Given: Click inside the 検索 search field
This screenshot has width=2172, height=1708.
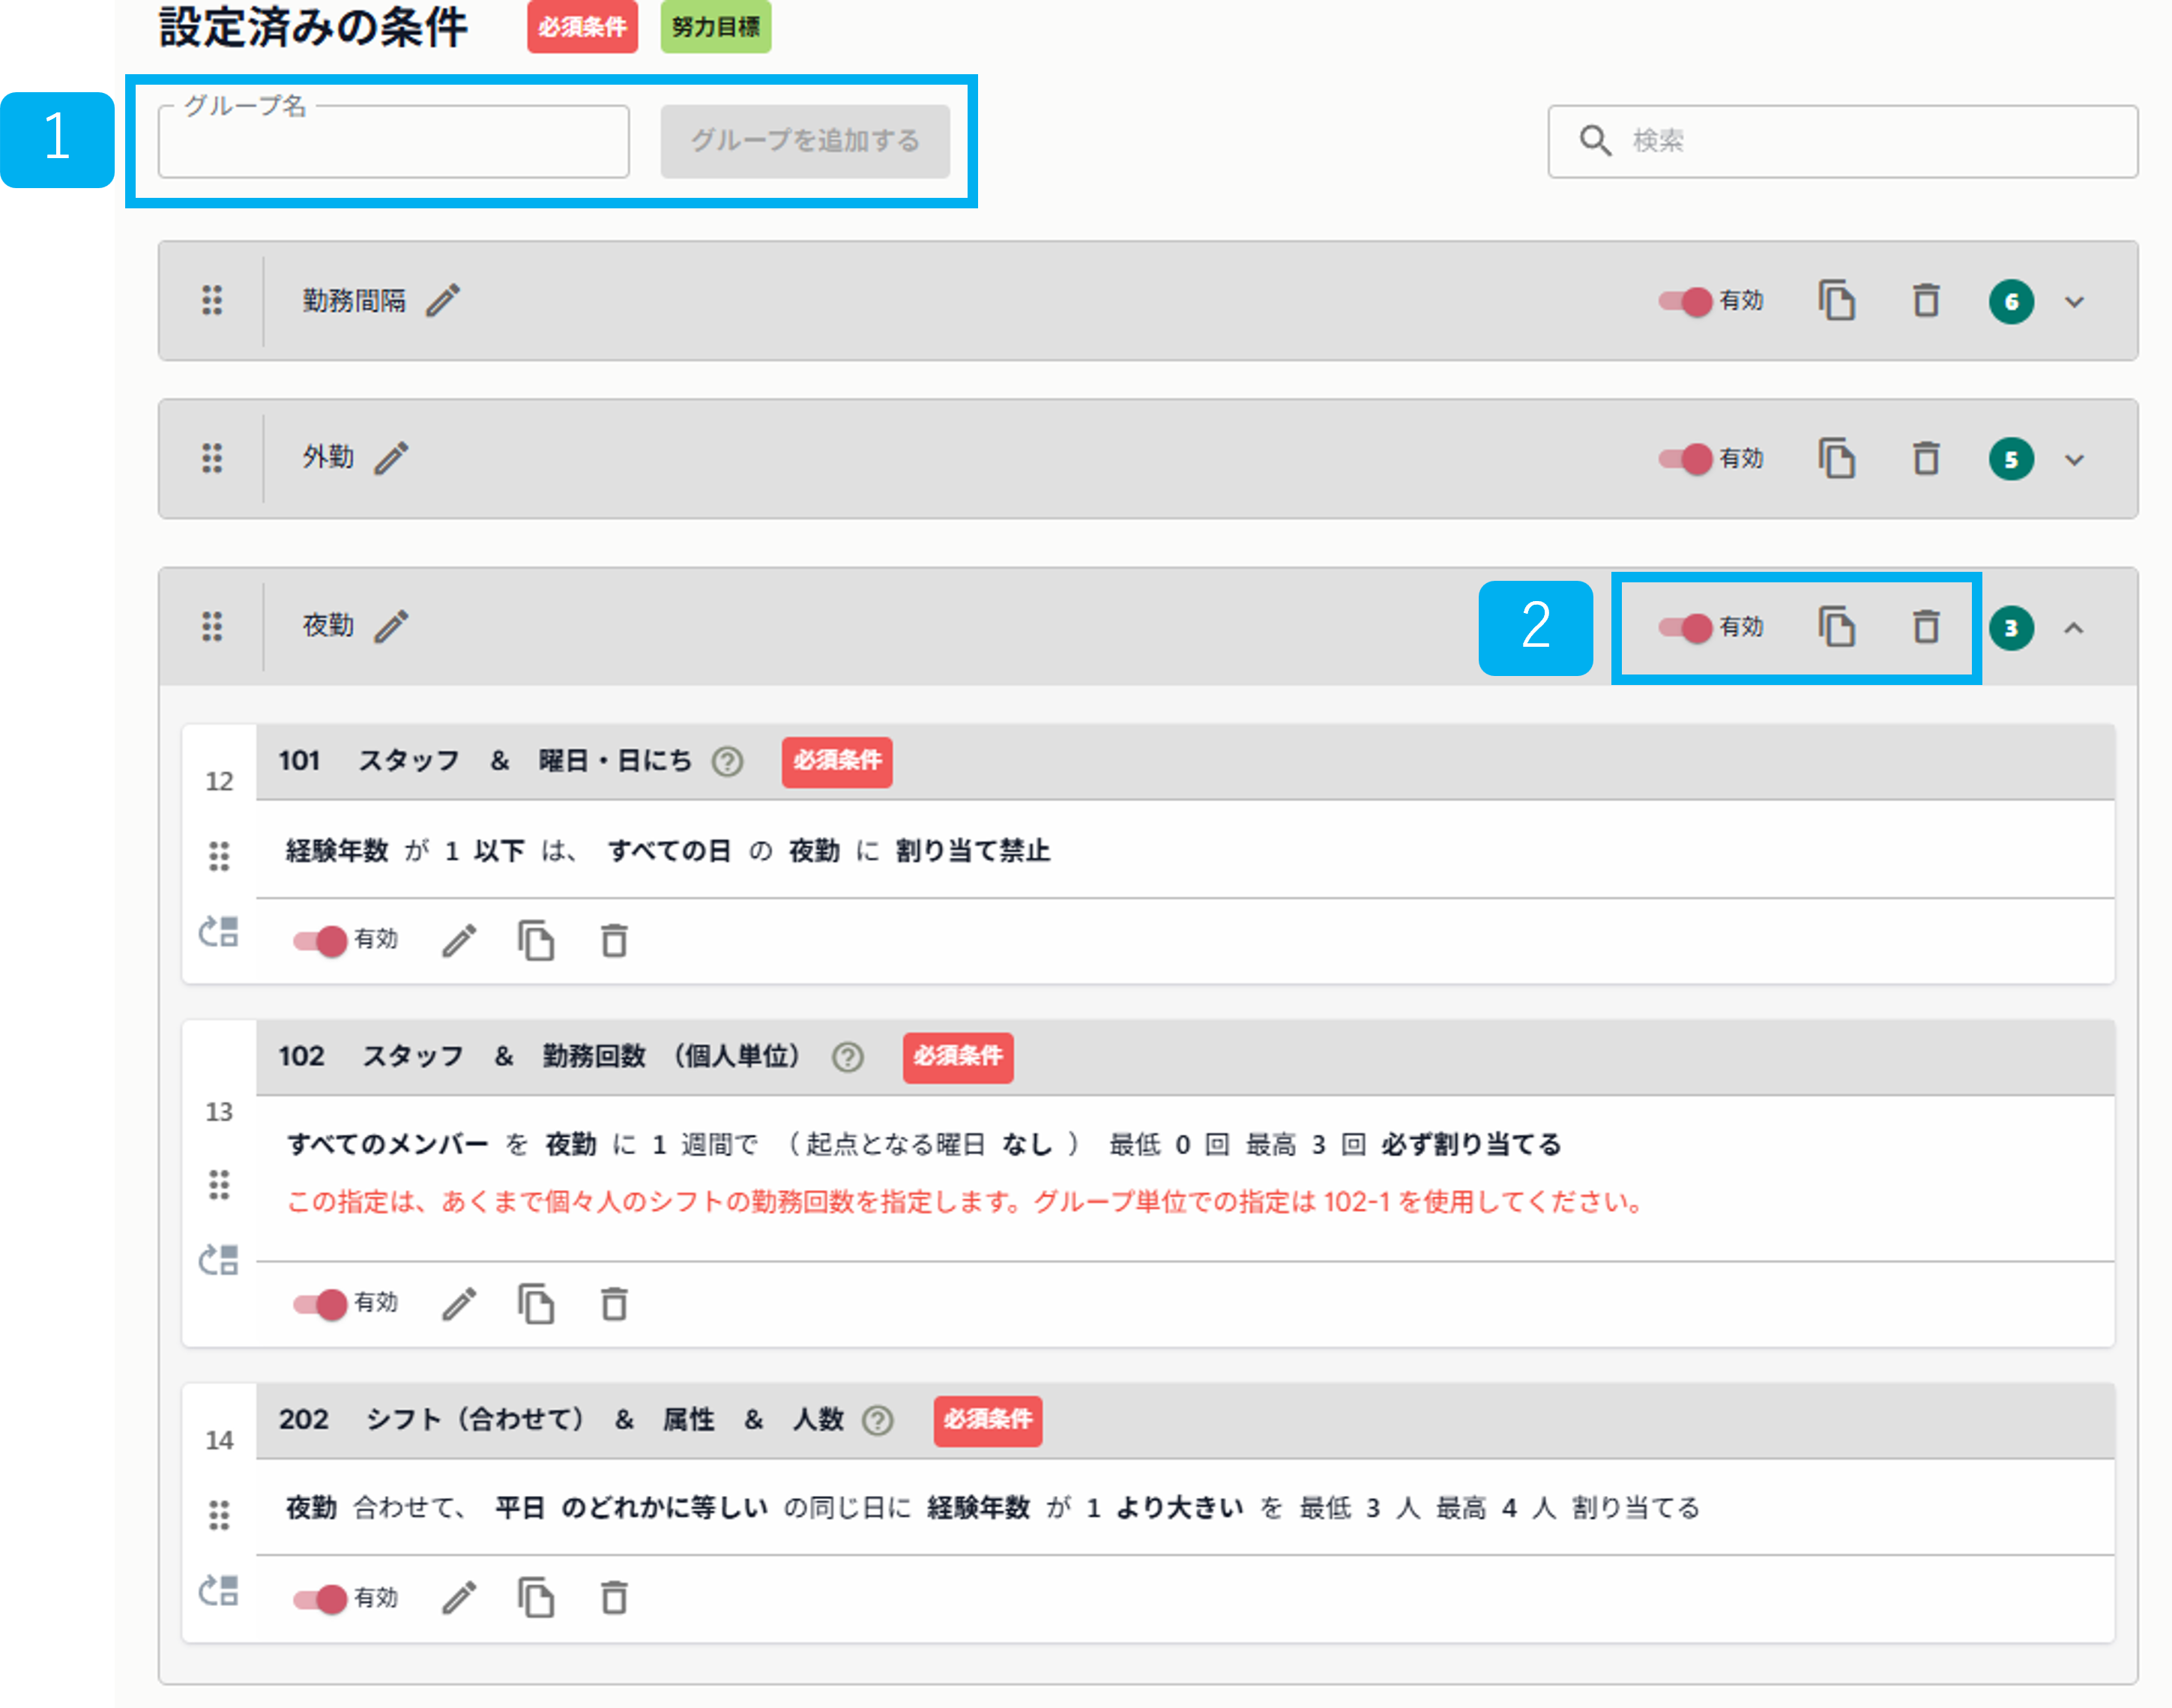Looking at the screenshot, I should [1840, 141].
